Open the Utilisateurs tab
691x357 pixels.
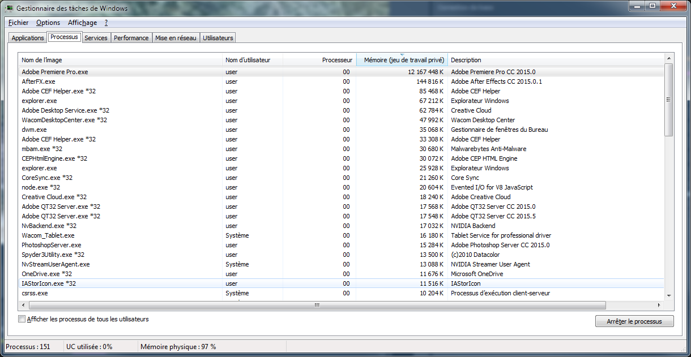(217, 38)
